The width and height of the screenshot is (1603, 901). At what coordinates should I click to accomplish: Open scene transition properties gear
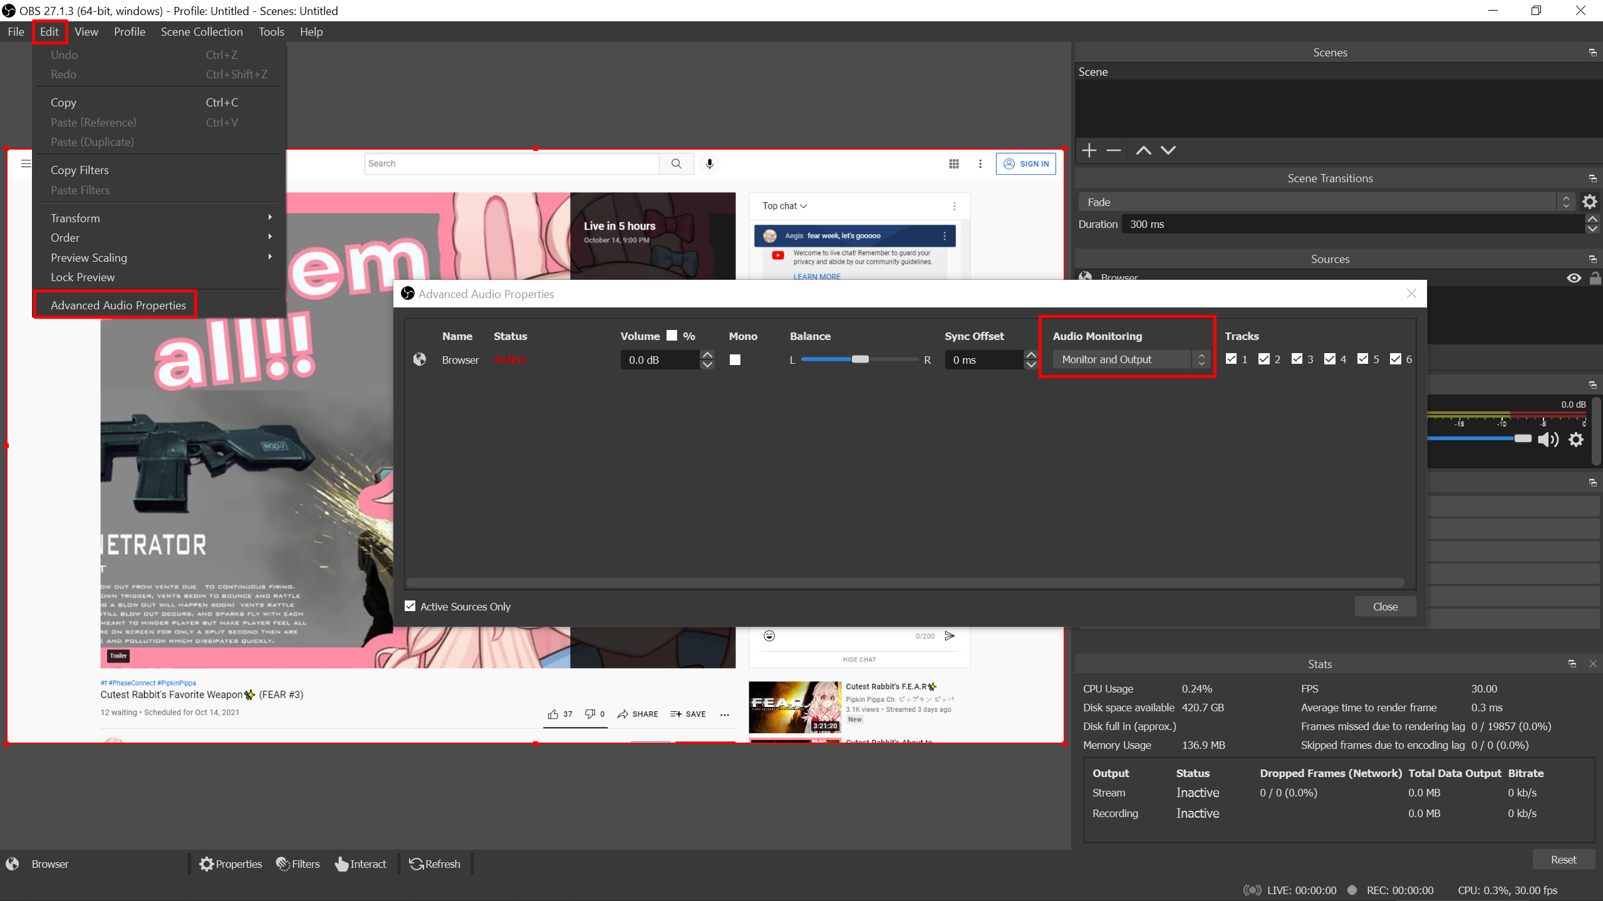coord(1590,202)
